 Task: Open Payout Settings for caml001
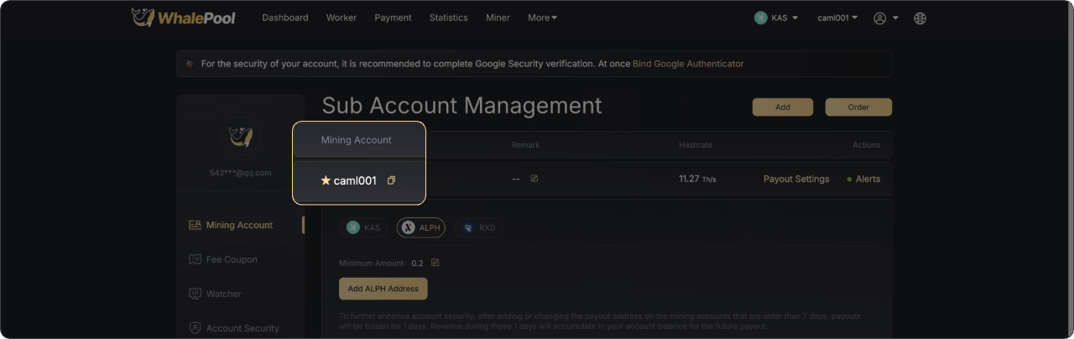pos(795,179)
